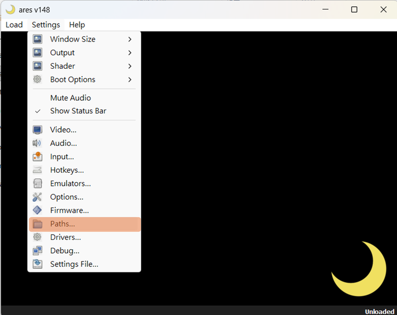397x315 pixels.
Task: Choose Video... from Settings menu
Action: pos(84,130)
